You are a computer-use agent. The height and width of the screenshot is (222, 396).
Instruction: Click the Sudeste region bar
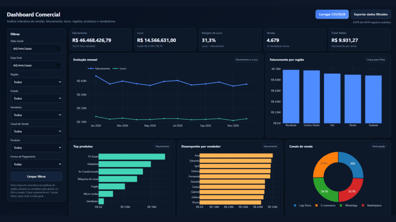(373, 99)
